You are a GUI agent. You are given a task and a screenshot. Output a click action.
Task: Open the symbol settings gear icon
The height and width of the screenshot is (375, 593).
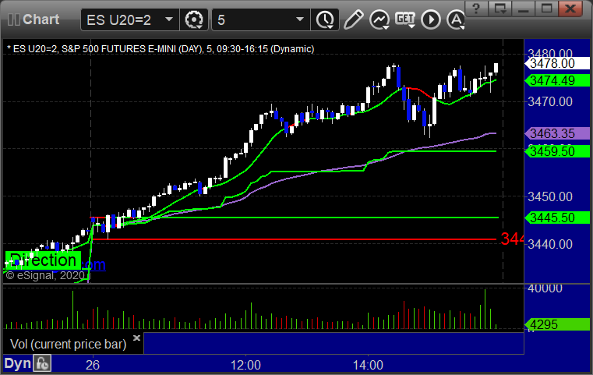[194, 19]
